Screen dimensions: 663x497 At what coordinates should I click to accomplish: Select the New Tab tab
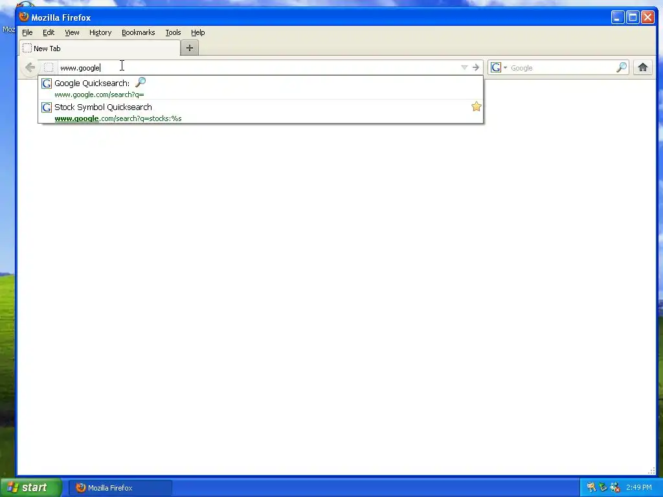[x=100, y=48]
